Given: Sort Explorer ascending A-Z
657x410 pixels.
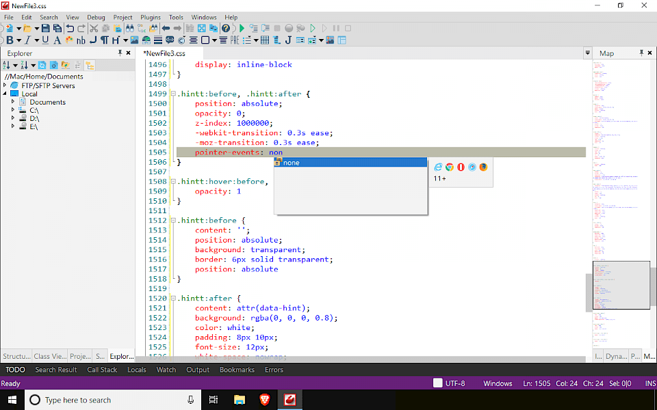Looking at the screenshot, I should coord(6,66).
